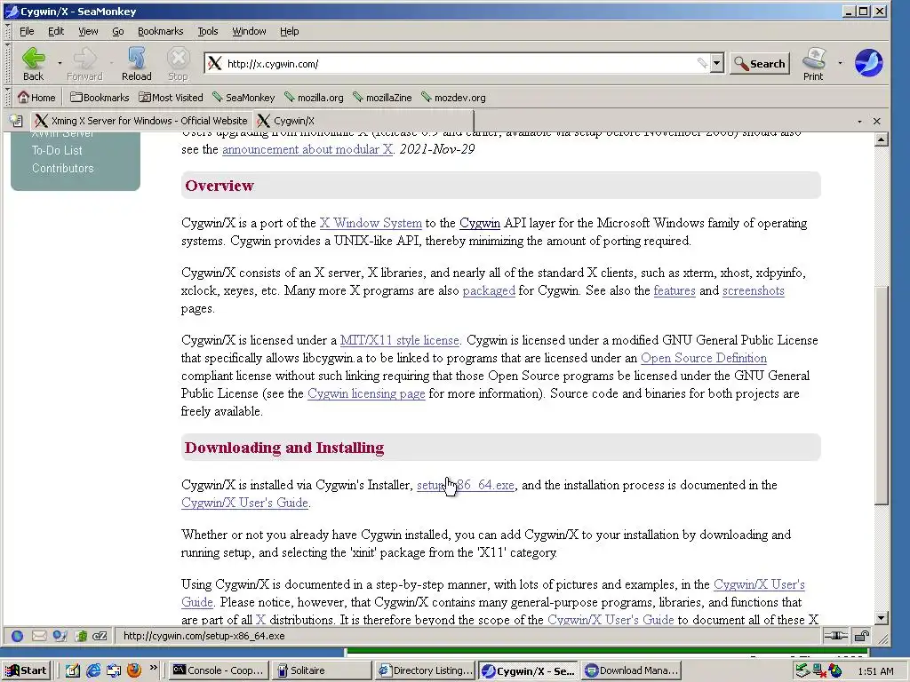
Task: Open Composer from the status bar icon
Action: (x=60, y=636)
